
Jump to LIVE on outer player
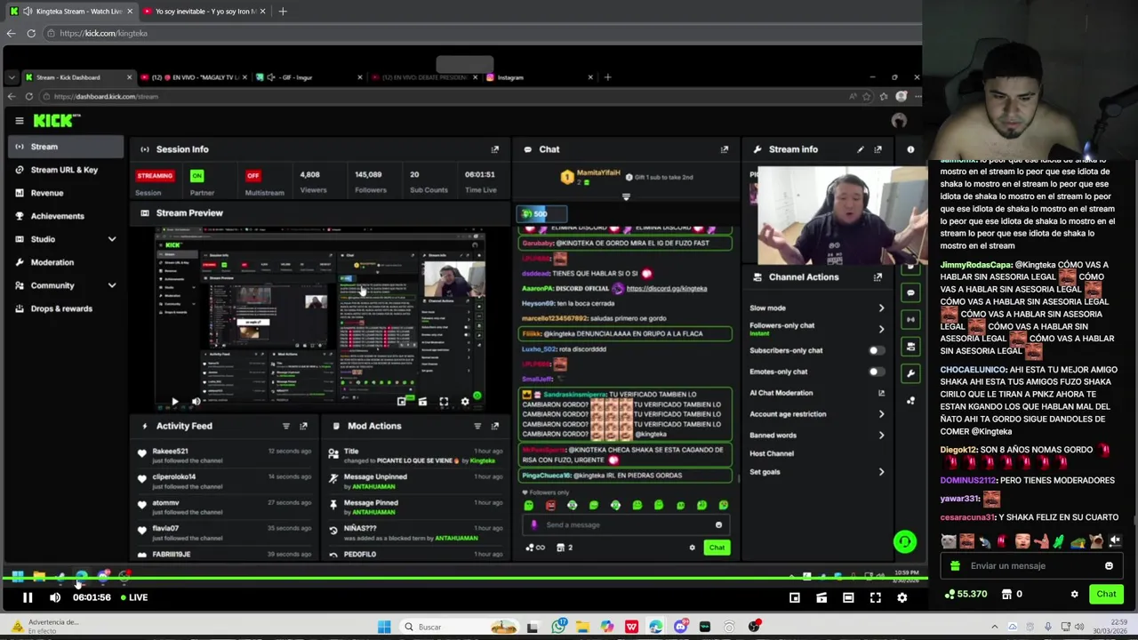pos(134,597)
